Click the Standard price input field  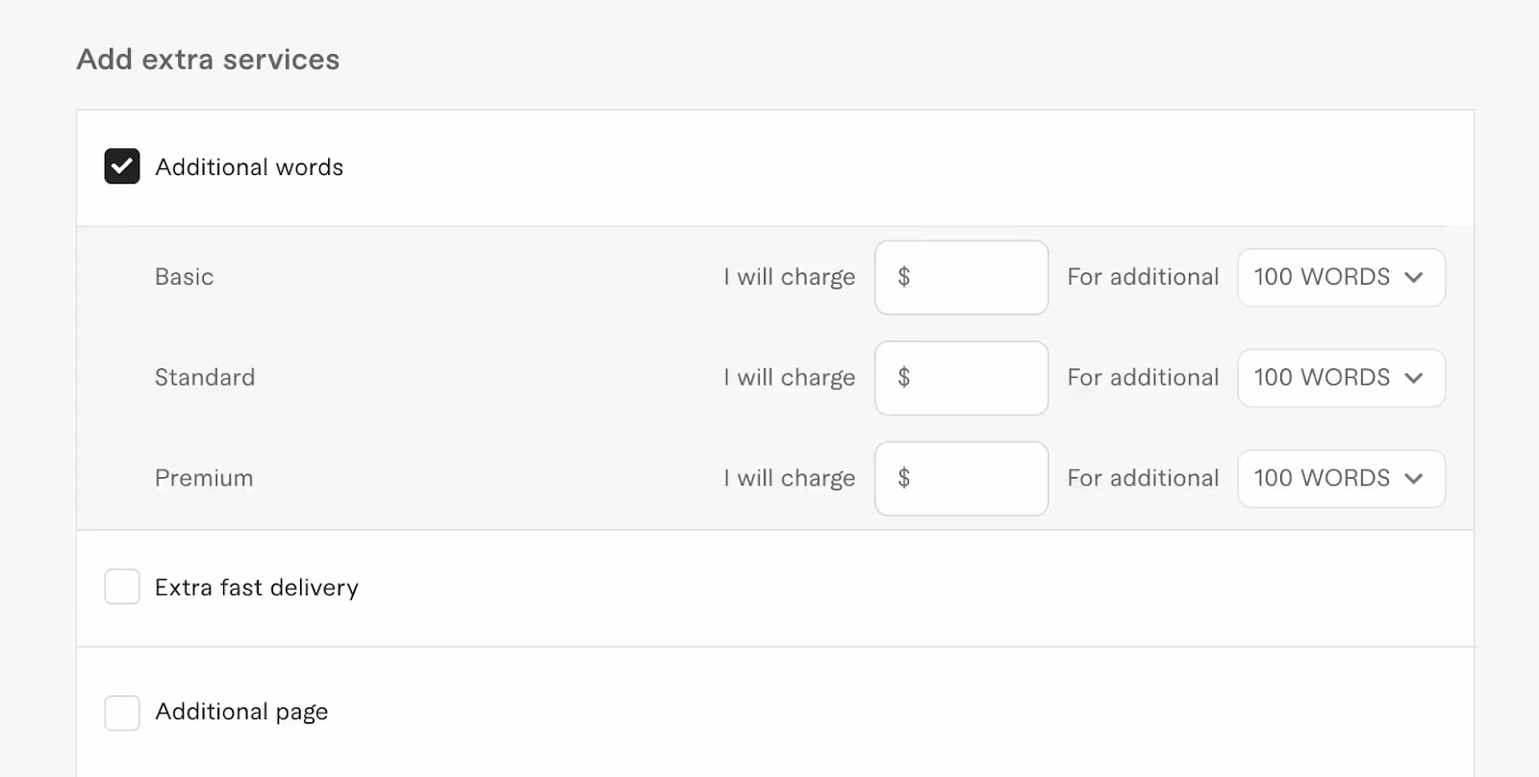pos(961,378)
